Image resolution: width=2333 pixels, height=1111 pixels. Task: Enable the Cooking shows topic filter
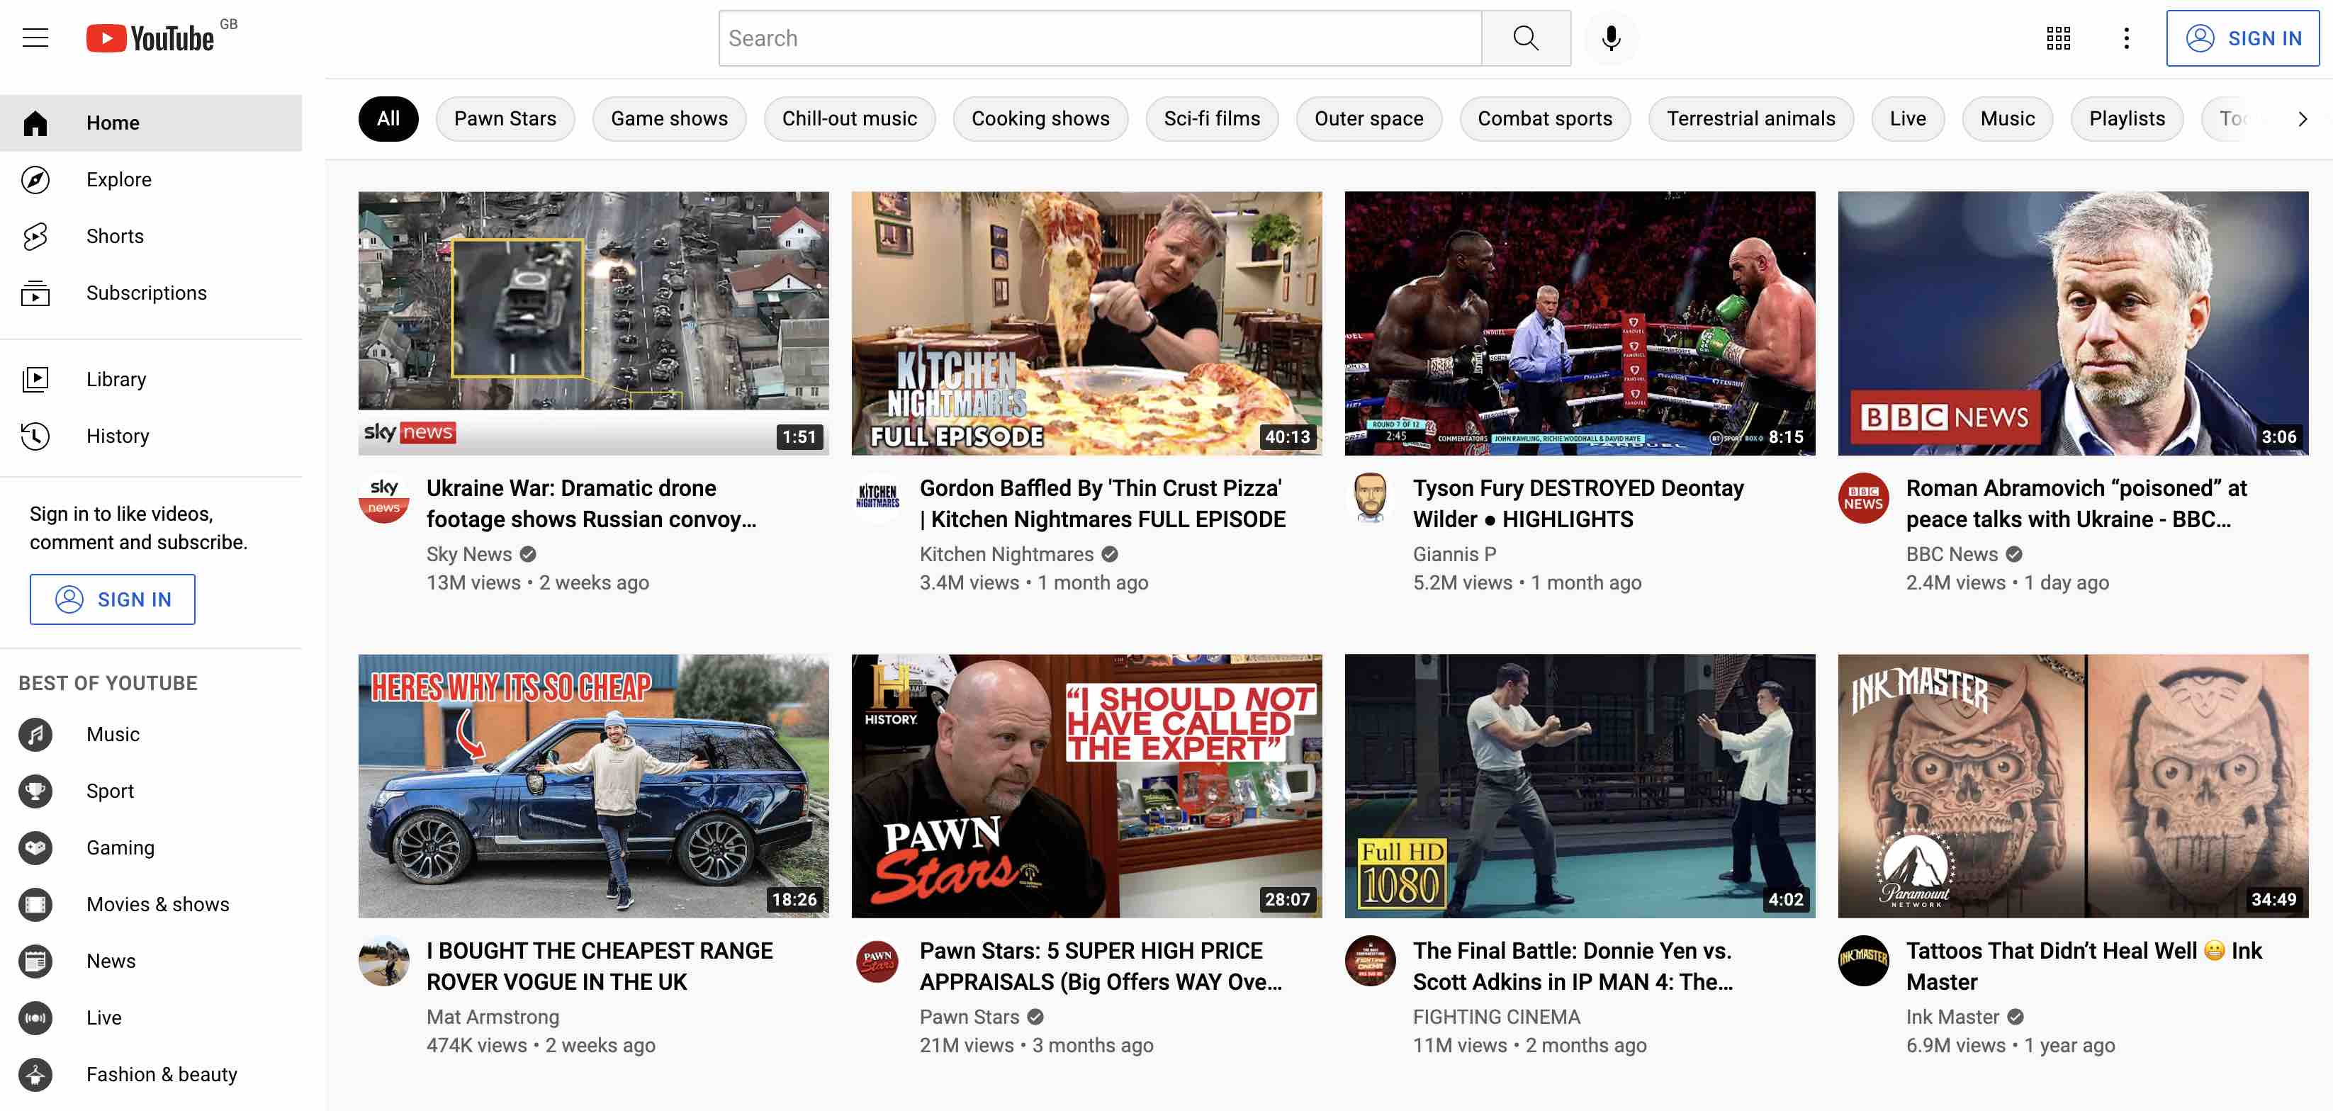point(1040,118)
